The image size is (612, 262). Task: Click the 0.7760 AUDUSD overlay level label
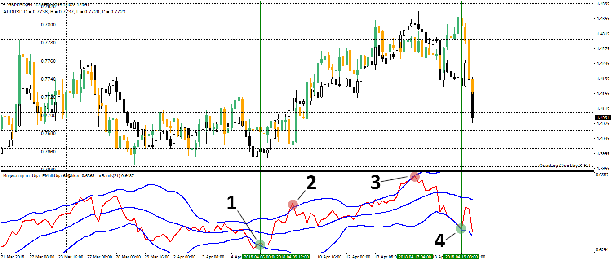(49, 61)
